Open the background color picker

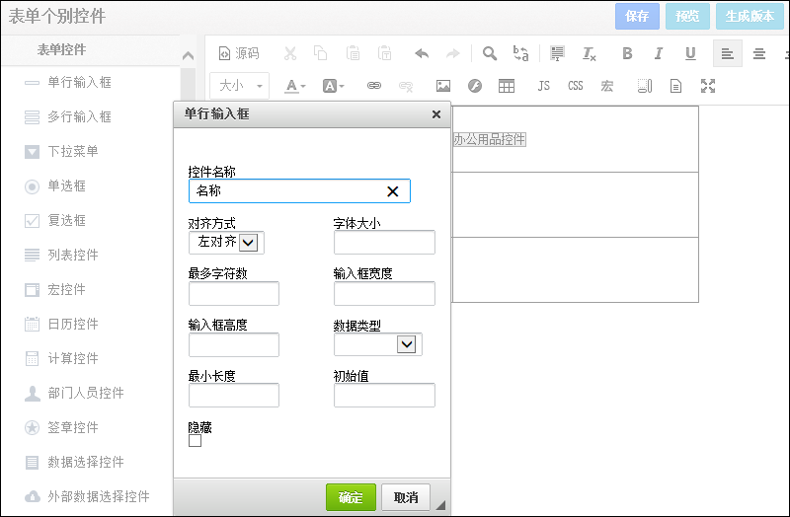(333, 86)
